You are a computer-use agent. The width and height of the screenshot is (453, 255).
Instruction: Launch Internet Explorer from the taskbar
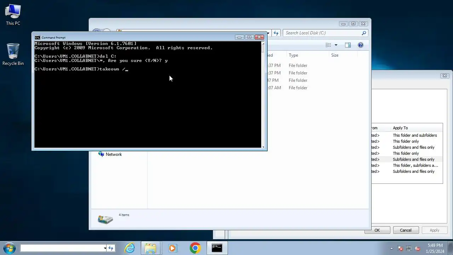(x=130, y=248)
